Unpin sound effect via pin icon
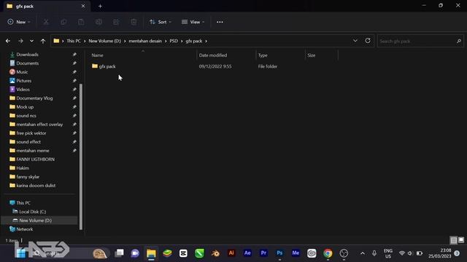 (74, 142)
